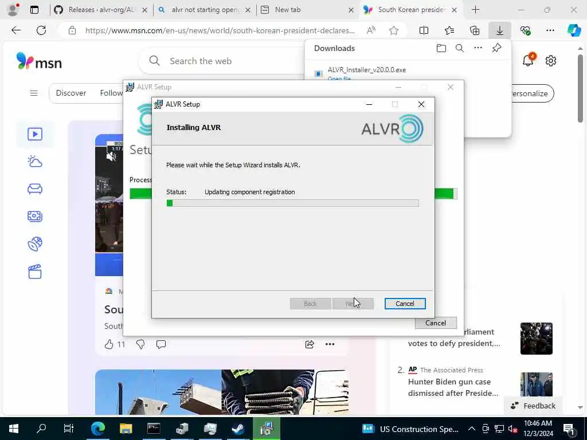The width and height of the screenshot is (587, 440).
Task: Select ALVR_Installer_v20.0.0.exe download entry
Action: 366,70
